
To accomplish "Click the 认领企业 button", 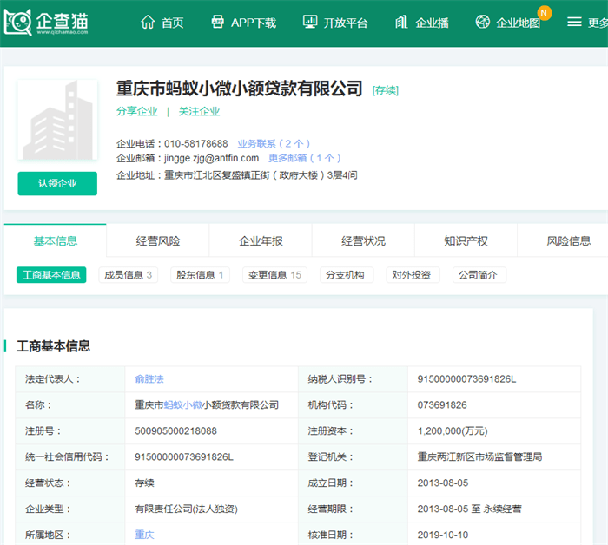I will point(57,184).
